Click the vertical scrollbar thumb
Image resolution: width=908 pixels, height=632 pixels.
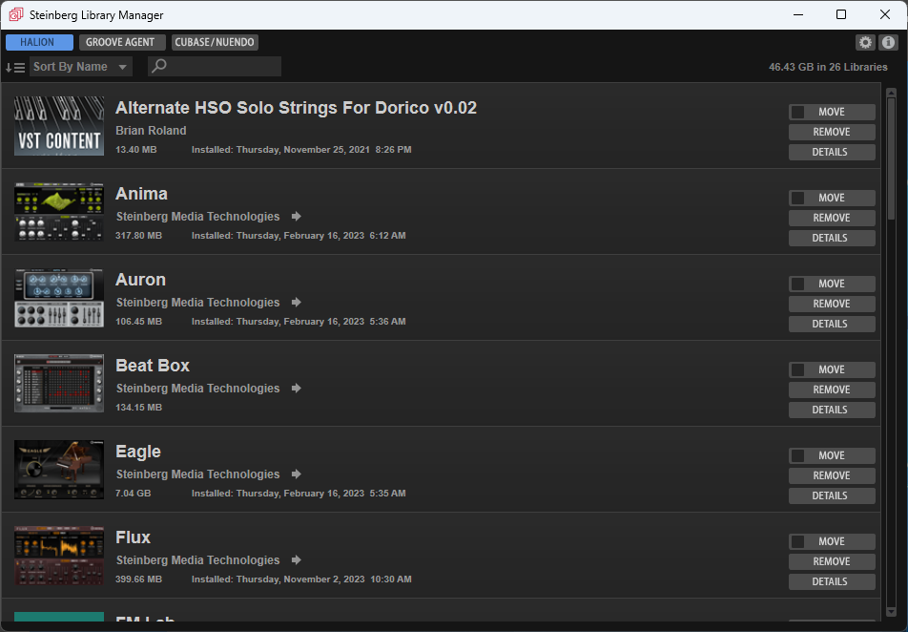click(891, 158)
